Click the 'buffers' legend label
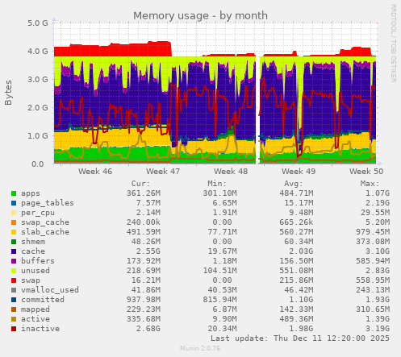Image resolution: width=401 pixels, height=357 pixels. tap(38, 261)
